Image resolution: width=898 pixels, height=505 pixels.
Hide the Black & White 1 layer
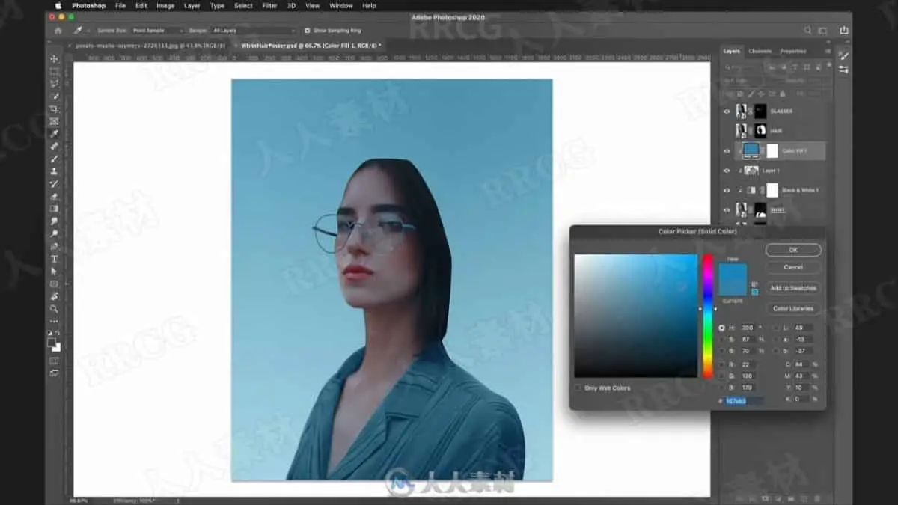[726, 190]
